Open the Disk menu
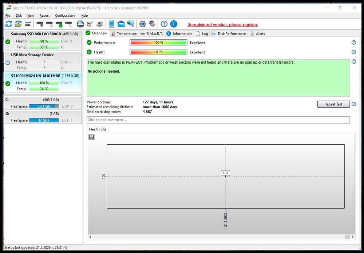The height and width of the screenshot is (253, 364). click(19, 16)
